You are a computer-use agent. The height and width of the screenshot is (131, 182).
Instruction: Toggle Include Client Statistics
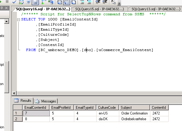click(51, 2)
